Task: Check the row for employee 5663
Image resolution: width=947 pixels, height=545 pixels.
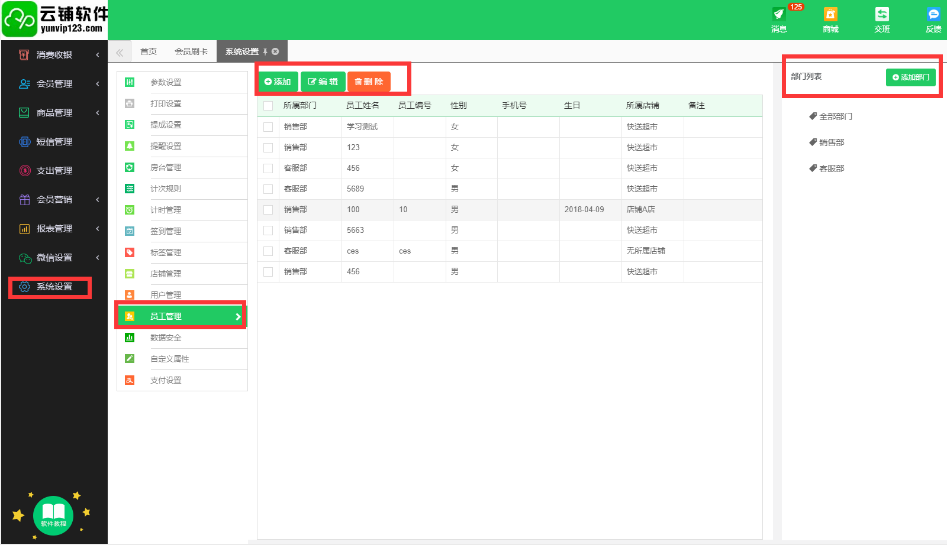Action: (268, 231)
